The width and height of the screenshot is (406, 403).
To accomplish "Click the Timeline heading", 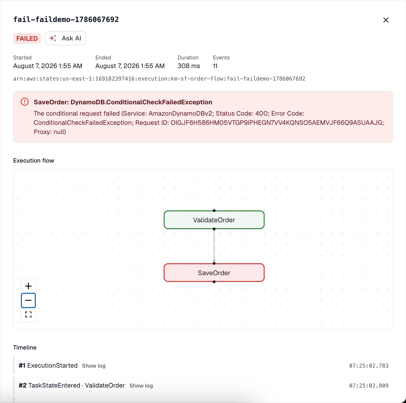I will coord(25,347).
